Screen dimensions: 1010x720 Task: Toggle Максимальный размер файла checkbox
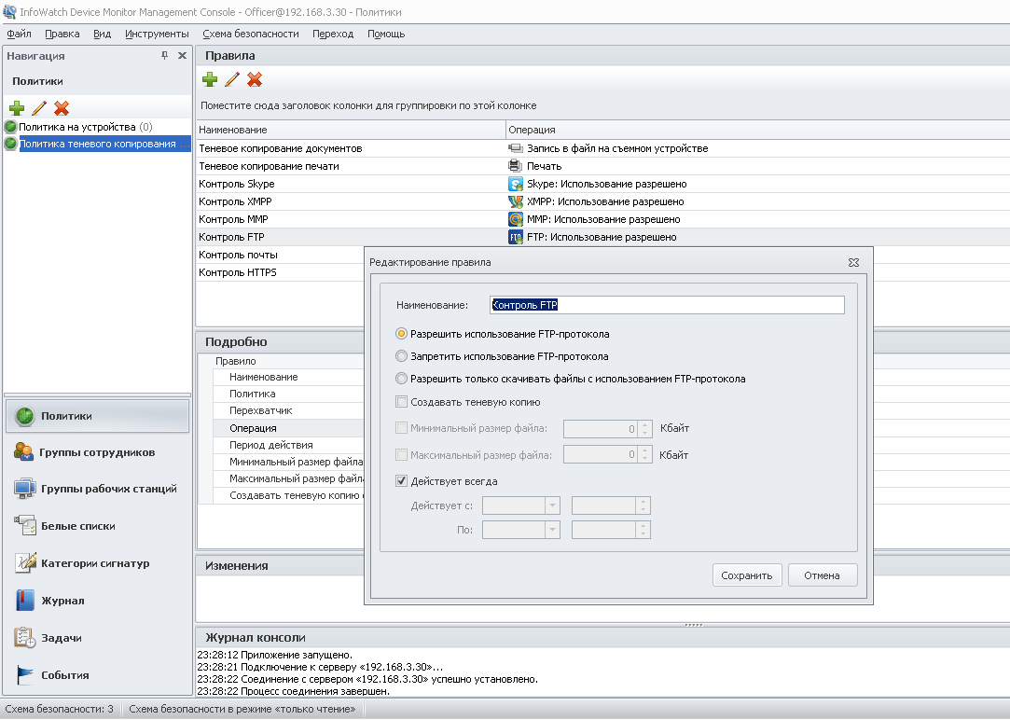pyautogui.click(x=401, y=455)
